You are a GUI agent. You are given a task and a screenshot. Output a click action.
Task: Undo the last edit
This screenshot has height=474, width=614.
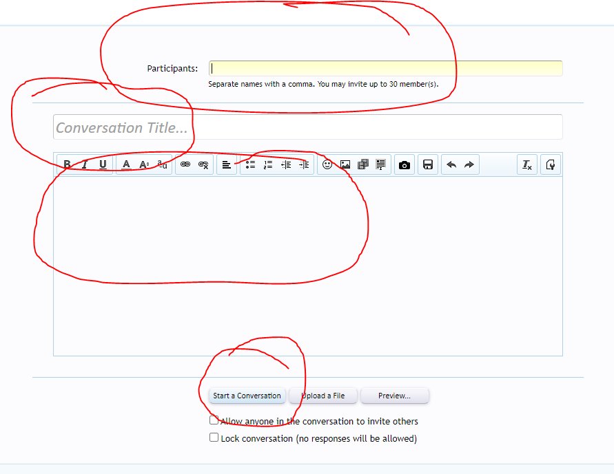pos(451,164)
